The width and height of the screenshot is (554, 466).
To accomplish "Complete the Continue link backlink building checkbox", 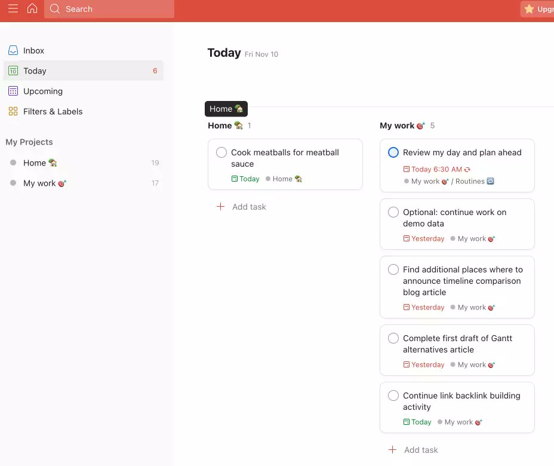I will pos(393,396).
